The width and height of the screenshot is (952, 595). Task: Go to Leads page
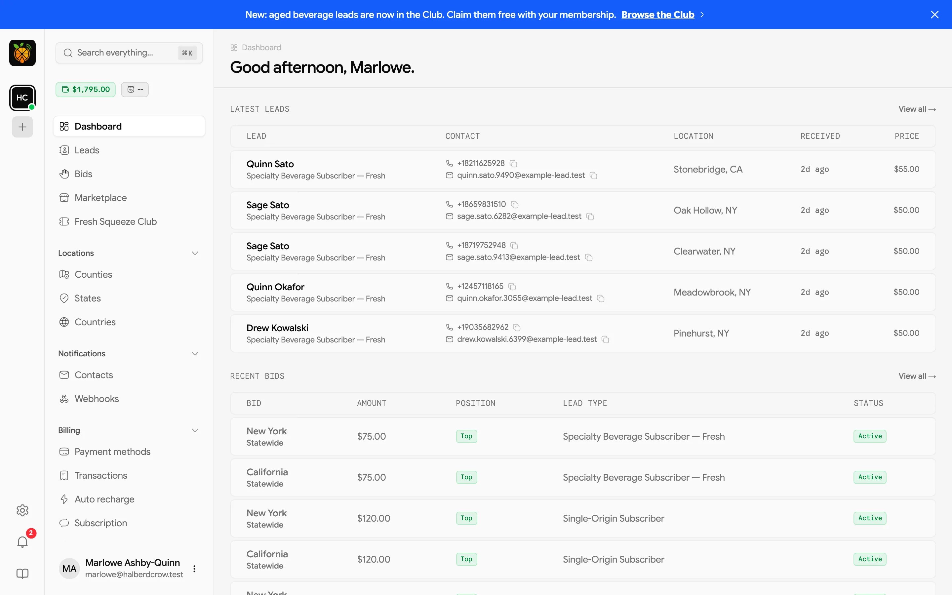pyautogui.click(x=129, y=150)
